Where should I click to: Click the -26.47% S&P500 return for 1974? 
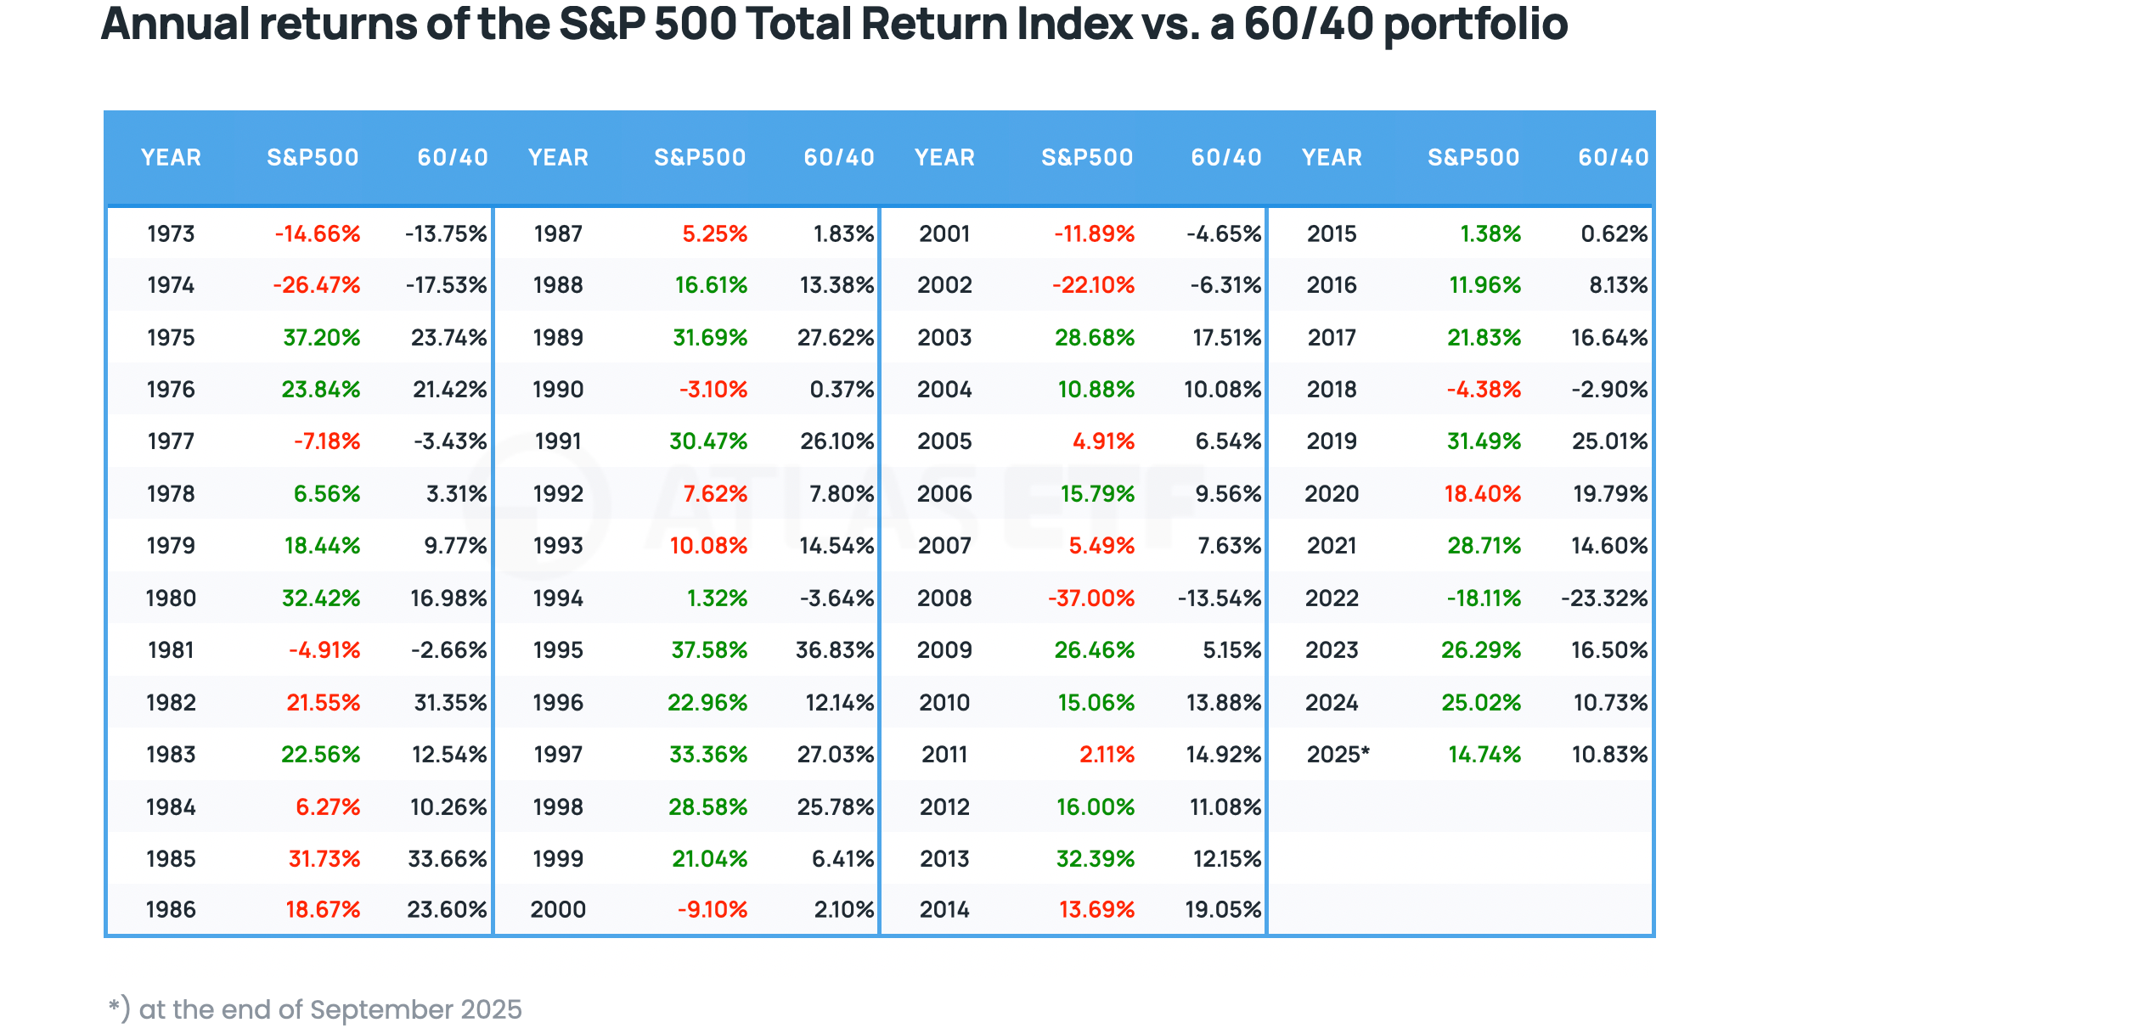[317, 286]
